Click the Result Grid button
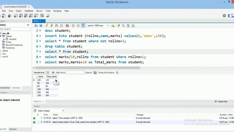Viewport: 234px width, 132px height. [39, 73]
